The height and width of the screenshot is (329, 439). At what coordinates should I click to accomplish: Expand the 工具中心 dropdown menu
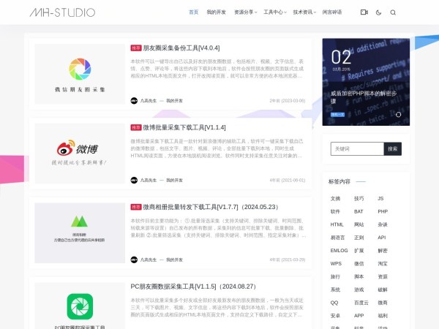(x=274, y=12)
